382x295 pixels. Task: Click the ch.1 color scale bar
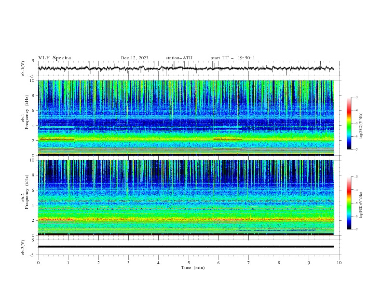349,123
